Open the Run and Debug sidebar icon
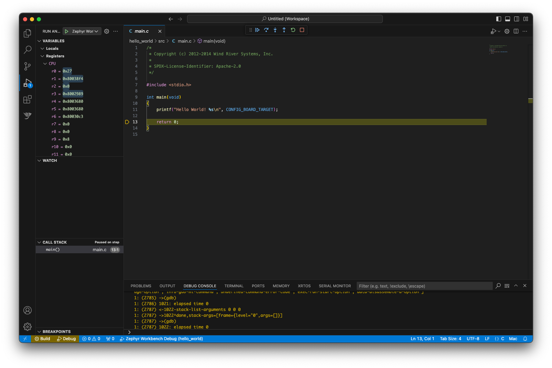Image resolution: width=552 pixels, height=368 pixels. 27,83
